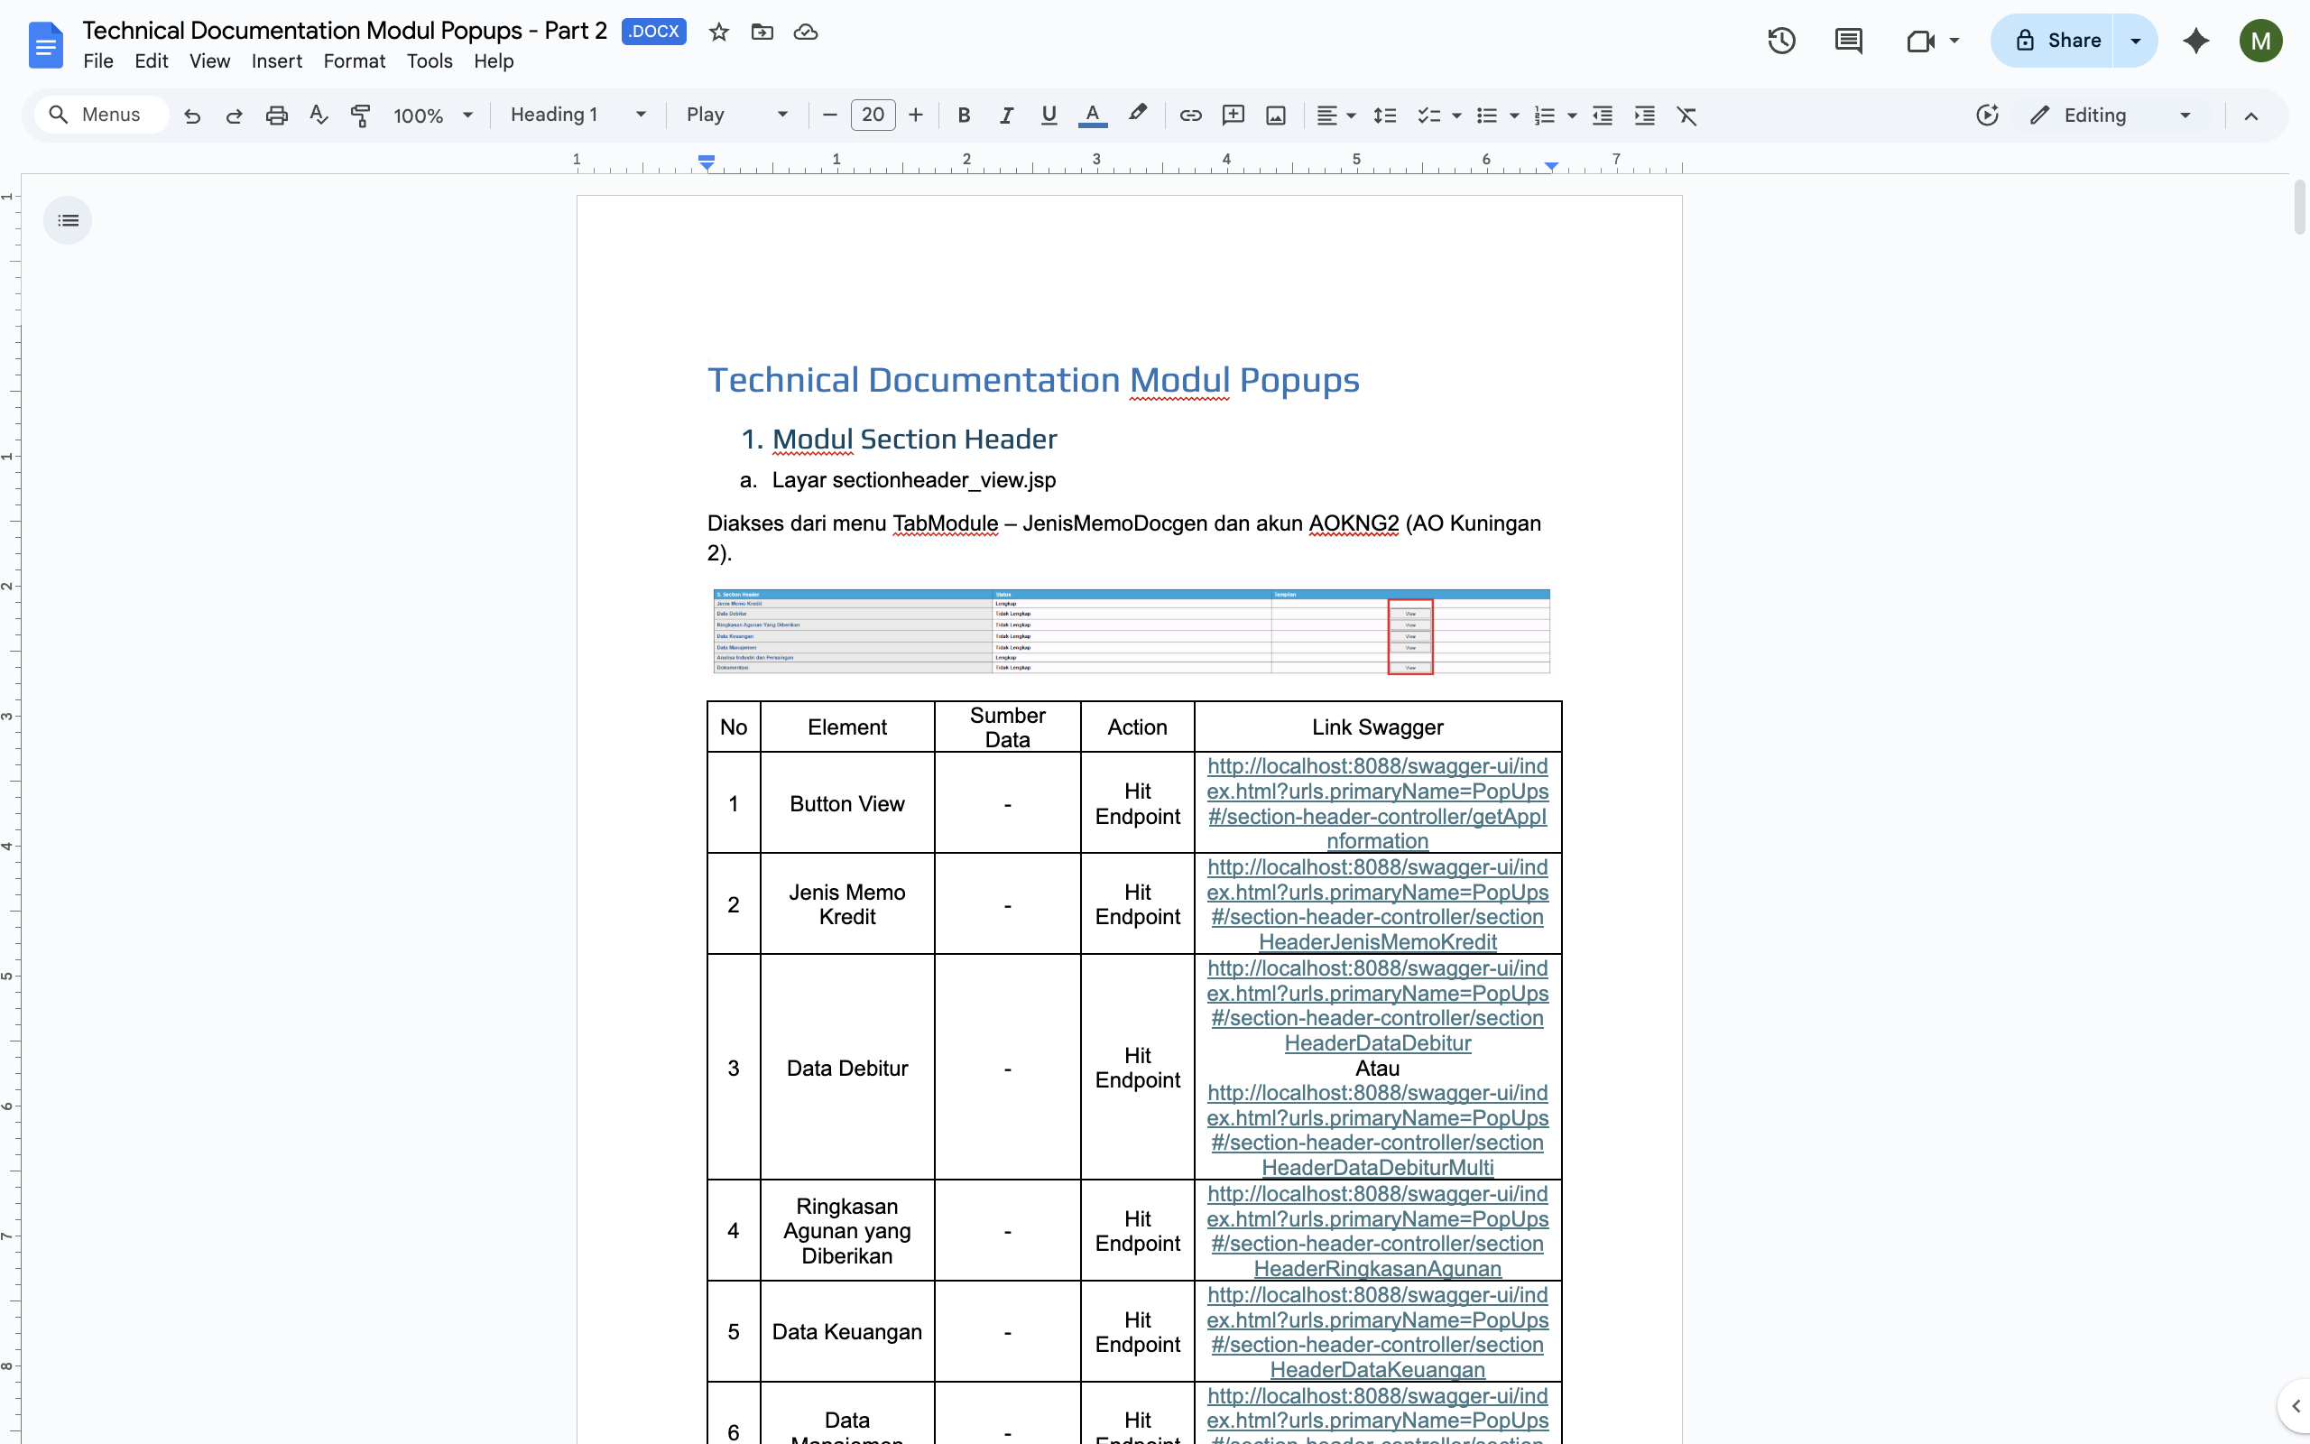
Task: Toggle bold formatting
Action: (x=964, y=116)
